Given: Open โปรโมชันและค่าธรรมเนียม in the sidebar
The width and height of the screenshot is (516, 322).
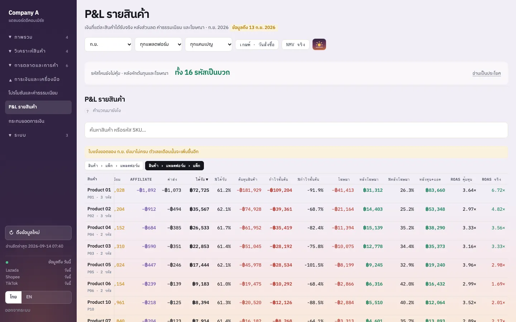Looking at the screenshot, I should (x=38, y=93).
